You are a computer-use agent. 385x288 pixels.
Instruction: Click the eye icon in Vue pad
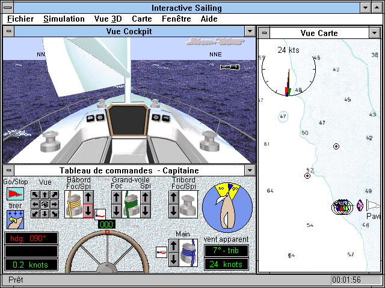(x=45, y=204)
